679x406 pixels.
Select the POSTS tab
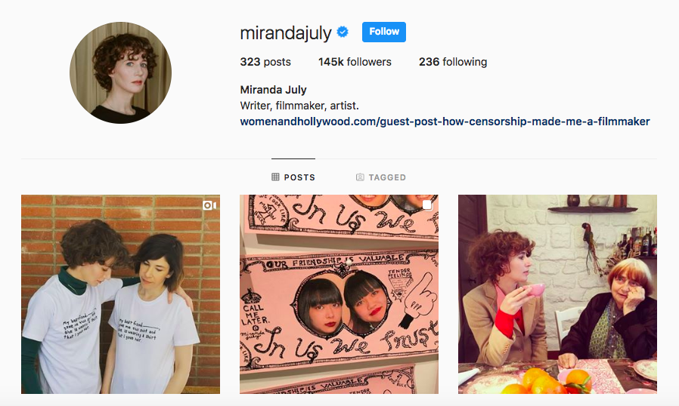[x=293, y=177]
